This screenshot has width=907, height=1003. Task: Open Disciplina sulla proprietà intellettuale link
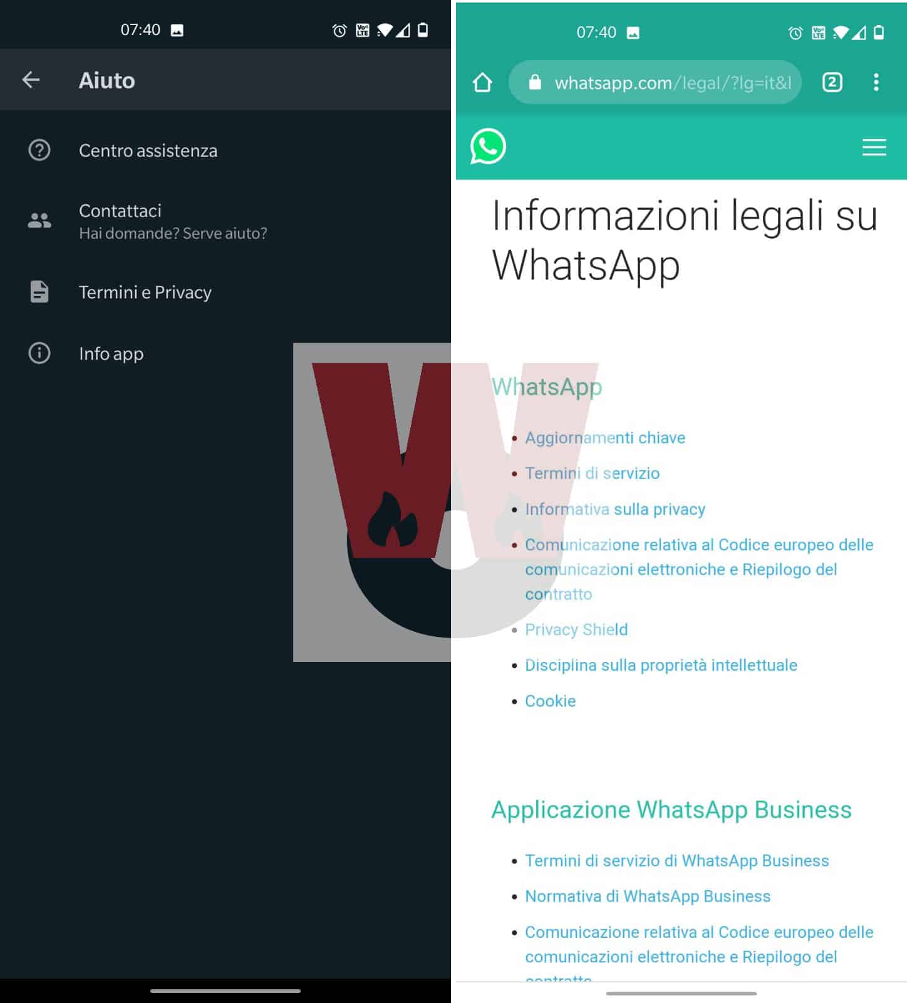click(x=661, y=665)
